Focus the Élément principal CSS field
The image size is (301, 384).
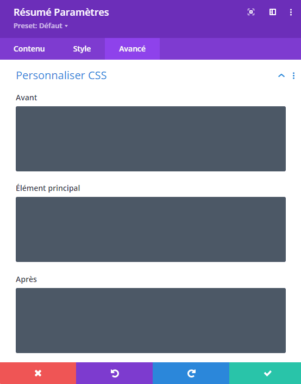pos(150,229)
